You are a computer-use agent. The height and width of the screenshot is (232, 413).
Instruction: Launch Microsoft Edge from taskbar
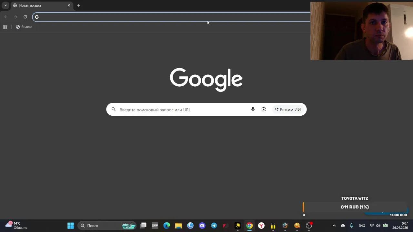click(167, 226)
